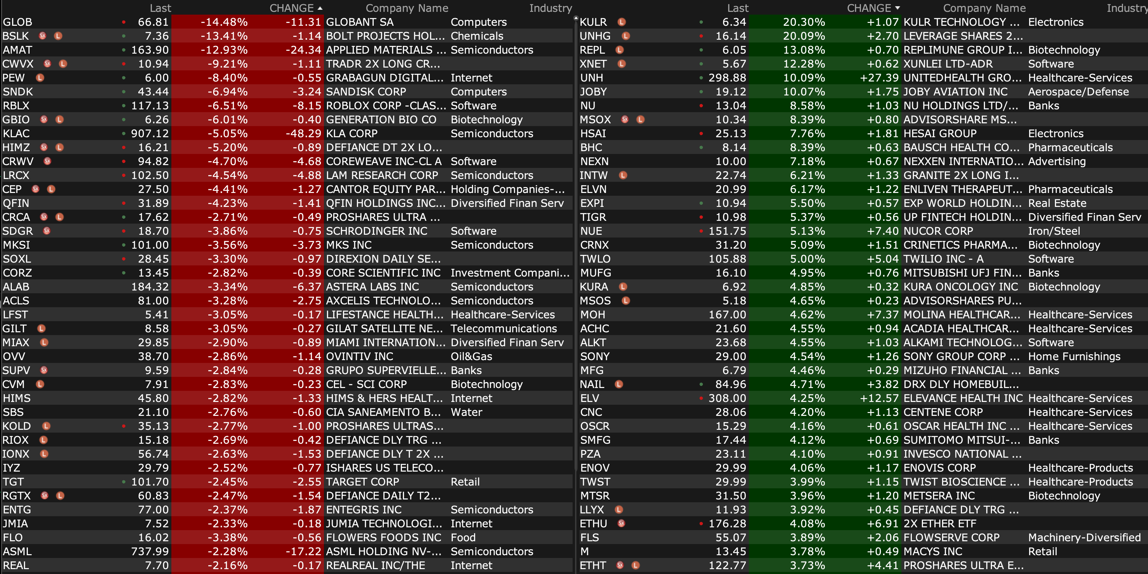This screenshot has height=574, width=1148.
Task: Toggle ascending sort arrow on left CHANGE column
Action: click(320, 8)
